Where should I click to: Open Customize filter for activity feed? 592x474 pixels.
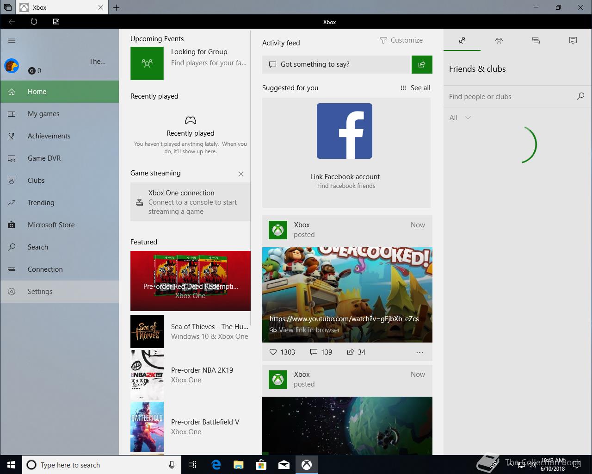[401, 40]
